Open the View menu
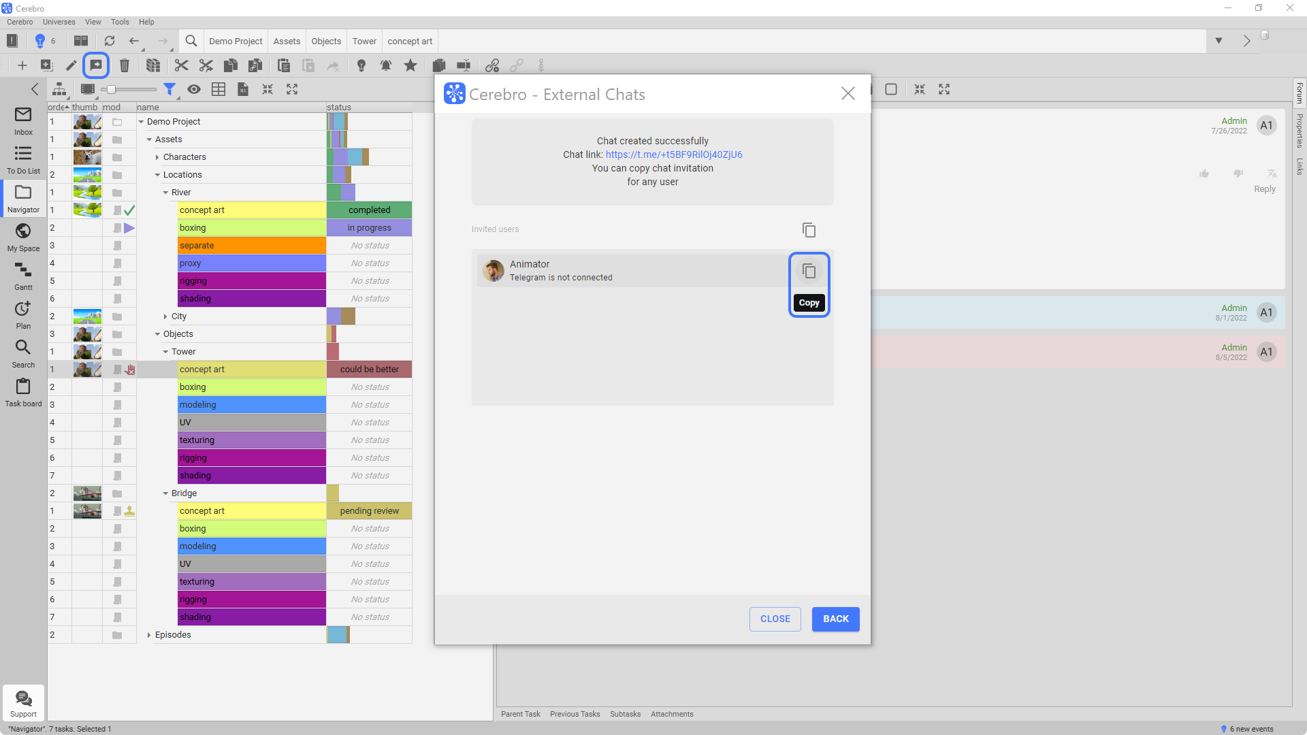 [93, 22]
